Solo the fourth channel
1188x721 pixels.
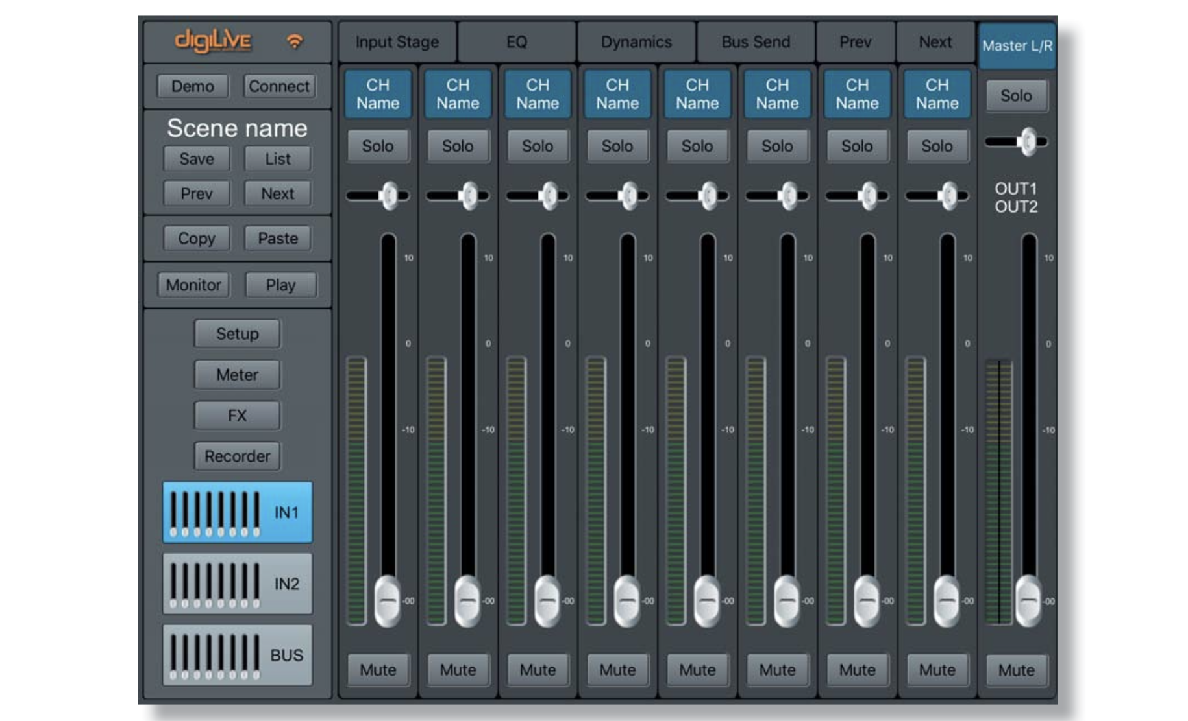[617, 147]
